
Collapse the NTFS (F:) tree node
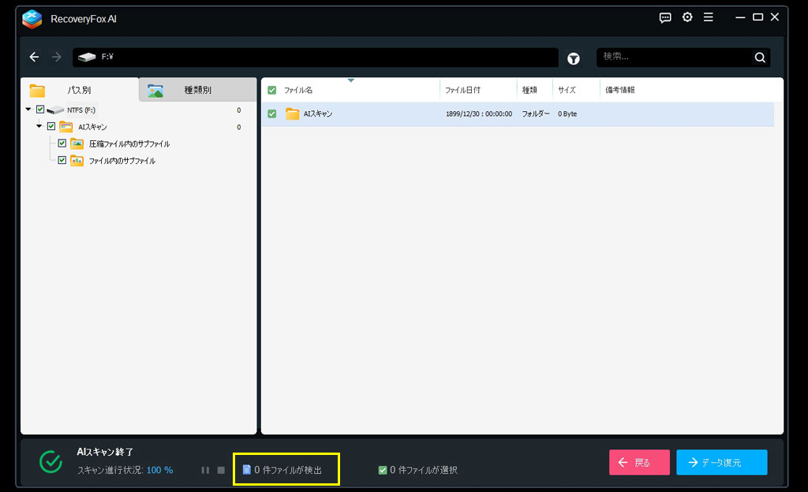click(29, 110)
